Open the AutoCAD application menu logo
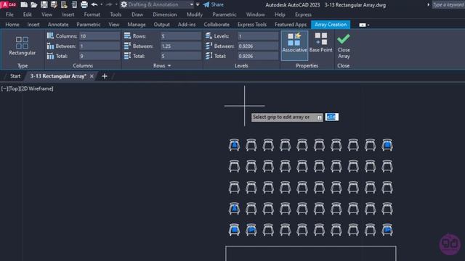465x261 pixels. click(8, 4)
